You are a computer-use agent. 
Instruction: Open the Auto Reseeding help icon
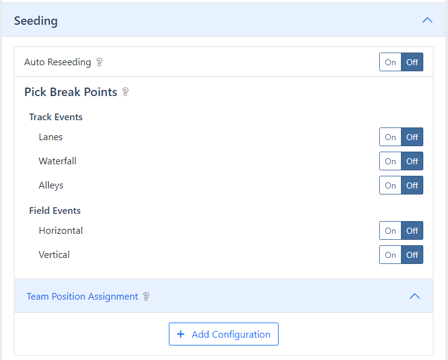tap(99, 62)
